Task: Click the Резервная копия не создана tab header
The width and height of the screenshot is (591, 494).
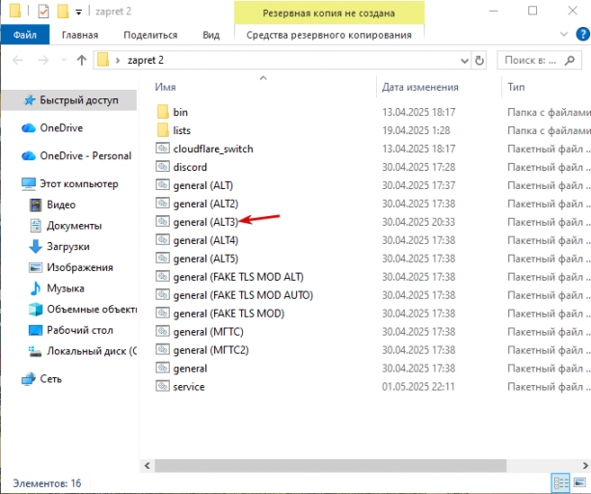Action: 329,14
